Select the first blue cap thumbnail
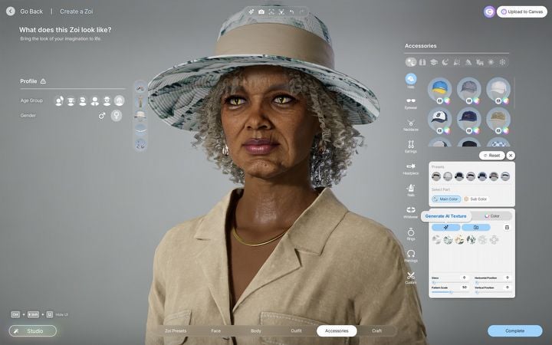 point(439,90)
